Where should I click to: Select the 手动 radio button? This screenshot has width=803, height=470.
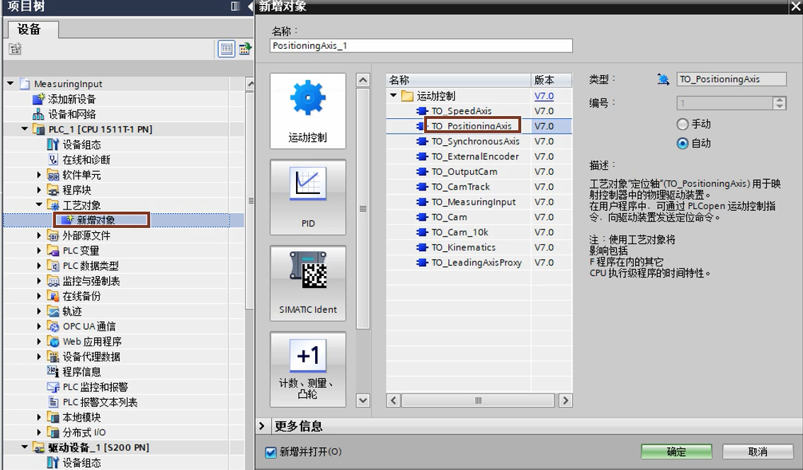683,124
